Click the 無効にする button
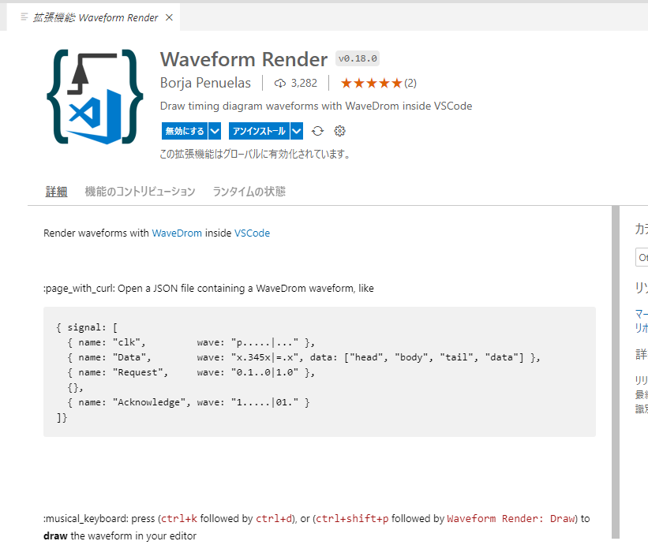The height and width of the screenshot is (556, 648). tap(185, 131)
